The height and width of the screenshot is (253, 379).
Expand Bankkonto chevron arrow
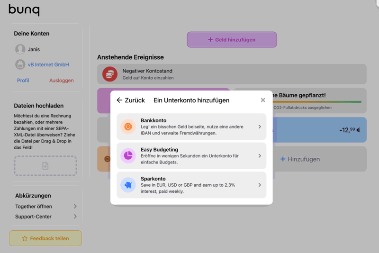pyautogui.click(x=260, y=126)
